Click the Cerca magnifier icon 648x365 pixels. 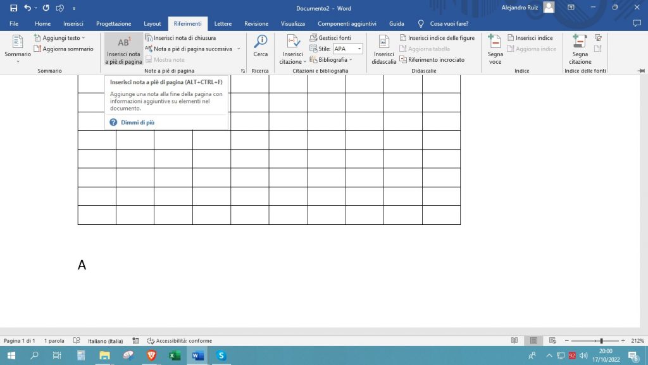[x=260, y=43]
